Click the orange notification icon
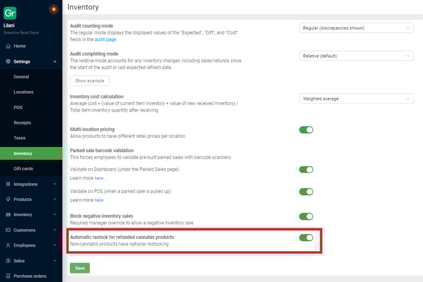This screenshot has width=423, height=282. pyautogui.click(x=53, y=9)
